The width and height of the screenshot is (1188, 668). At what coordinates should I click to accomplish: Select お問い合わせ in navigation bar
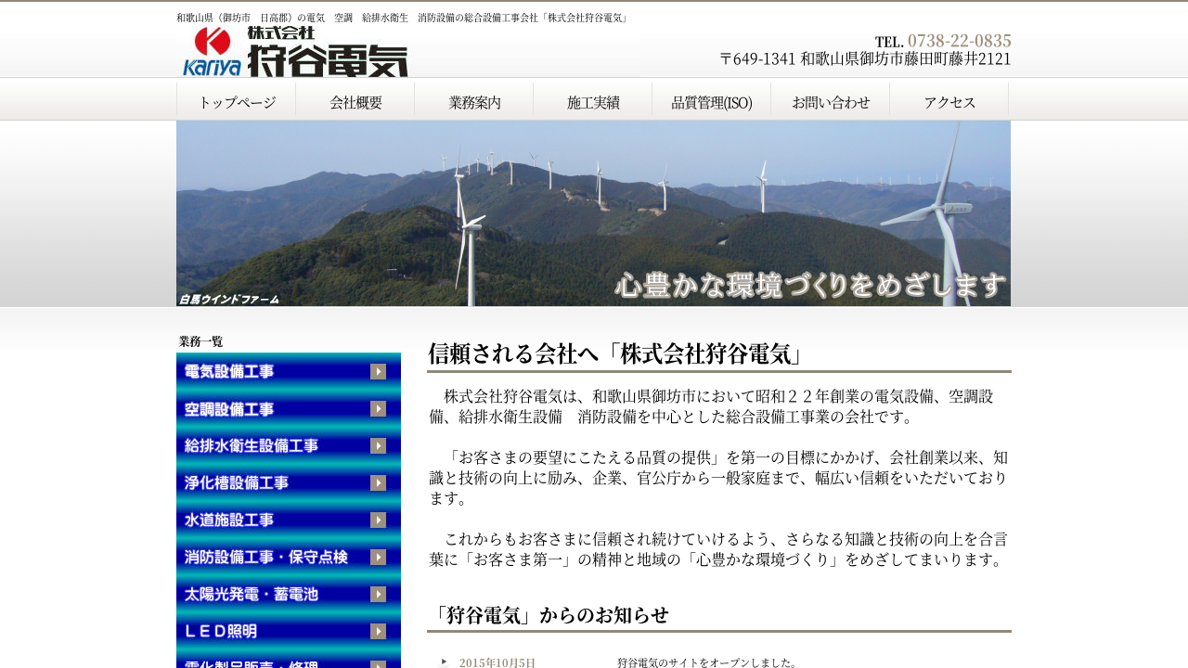click(x=831, y=102)
